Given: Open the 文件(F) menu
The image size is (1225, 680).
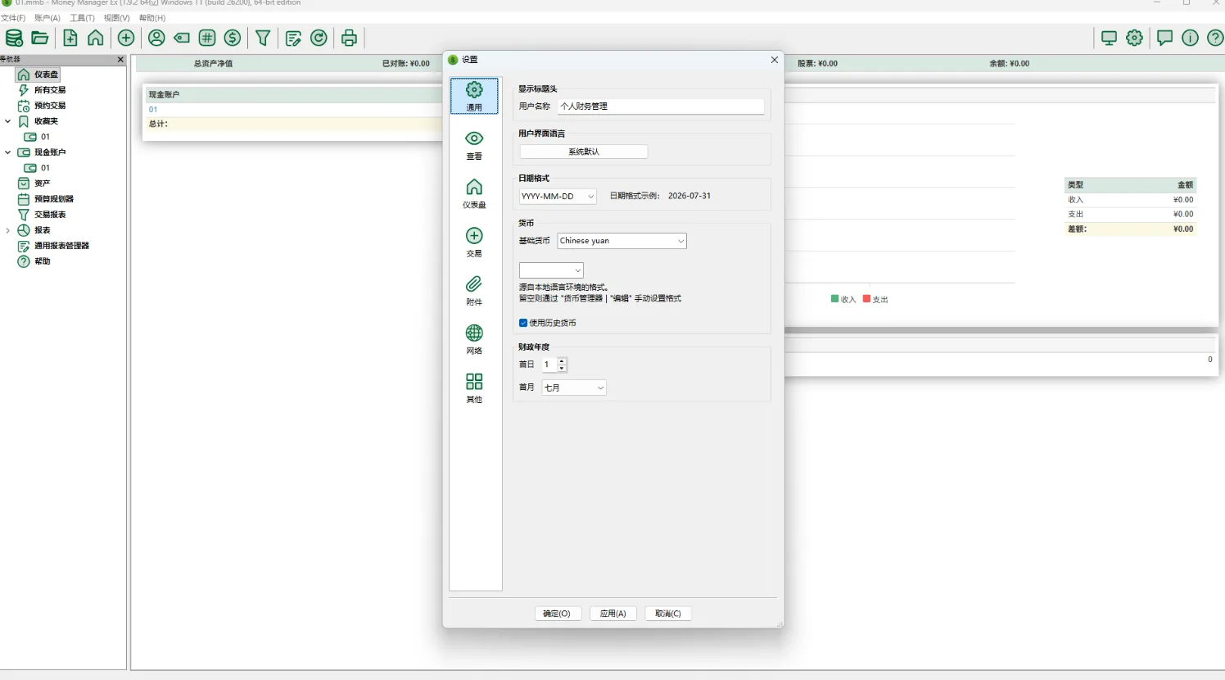Looking at the screenshot, I should click(13, 18).
